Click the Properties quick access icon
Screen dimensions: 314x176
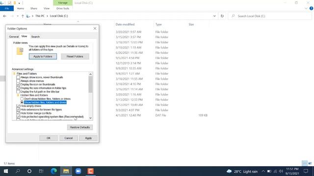[x=9, y=3]
